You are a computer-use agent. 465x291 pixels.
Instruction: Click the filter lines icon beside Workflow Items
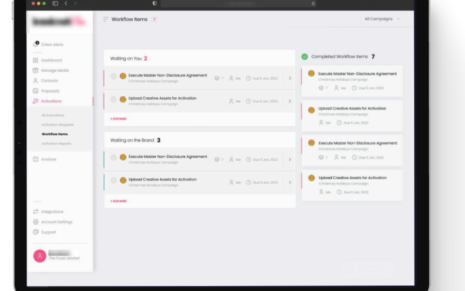(106, 19)
